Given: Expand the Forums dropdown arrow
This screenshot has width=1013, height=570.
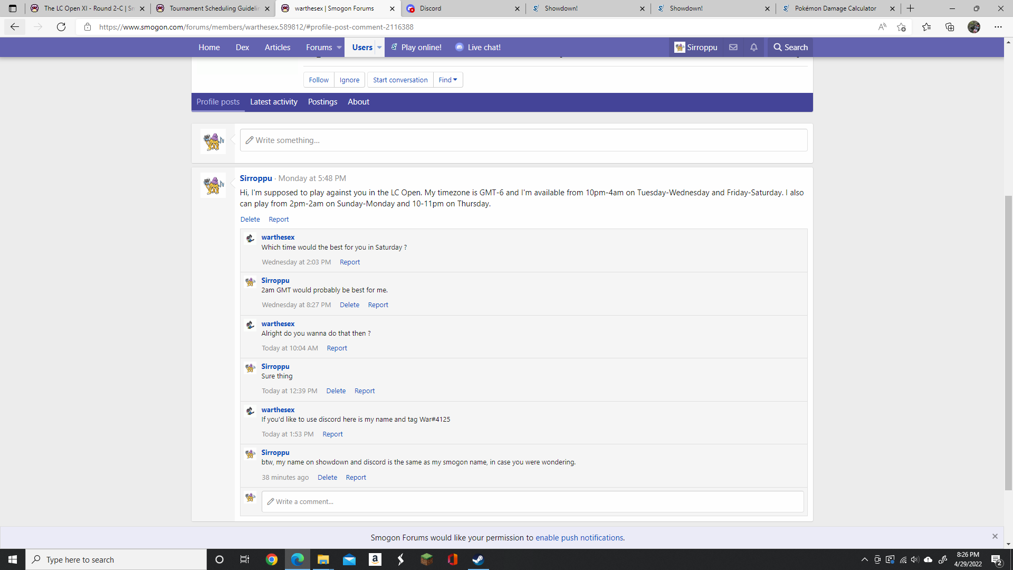Looking at the screenshot, I should 339,47.
